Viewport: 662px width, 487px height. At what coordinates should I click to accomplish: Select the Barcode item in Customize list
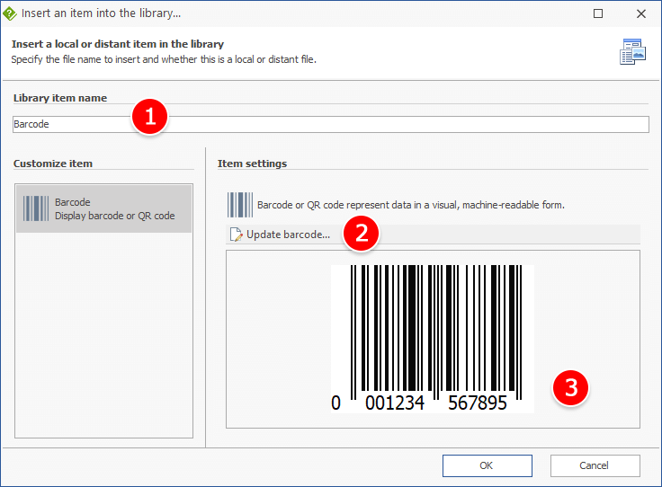[103, 208]
